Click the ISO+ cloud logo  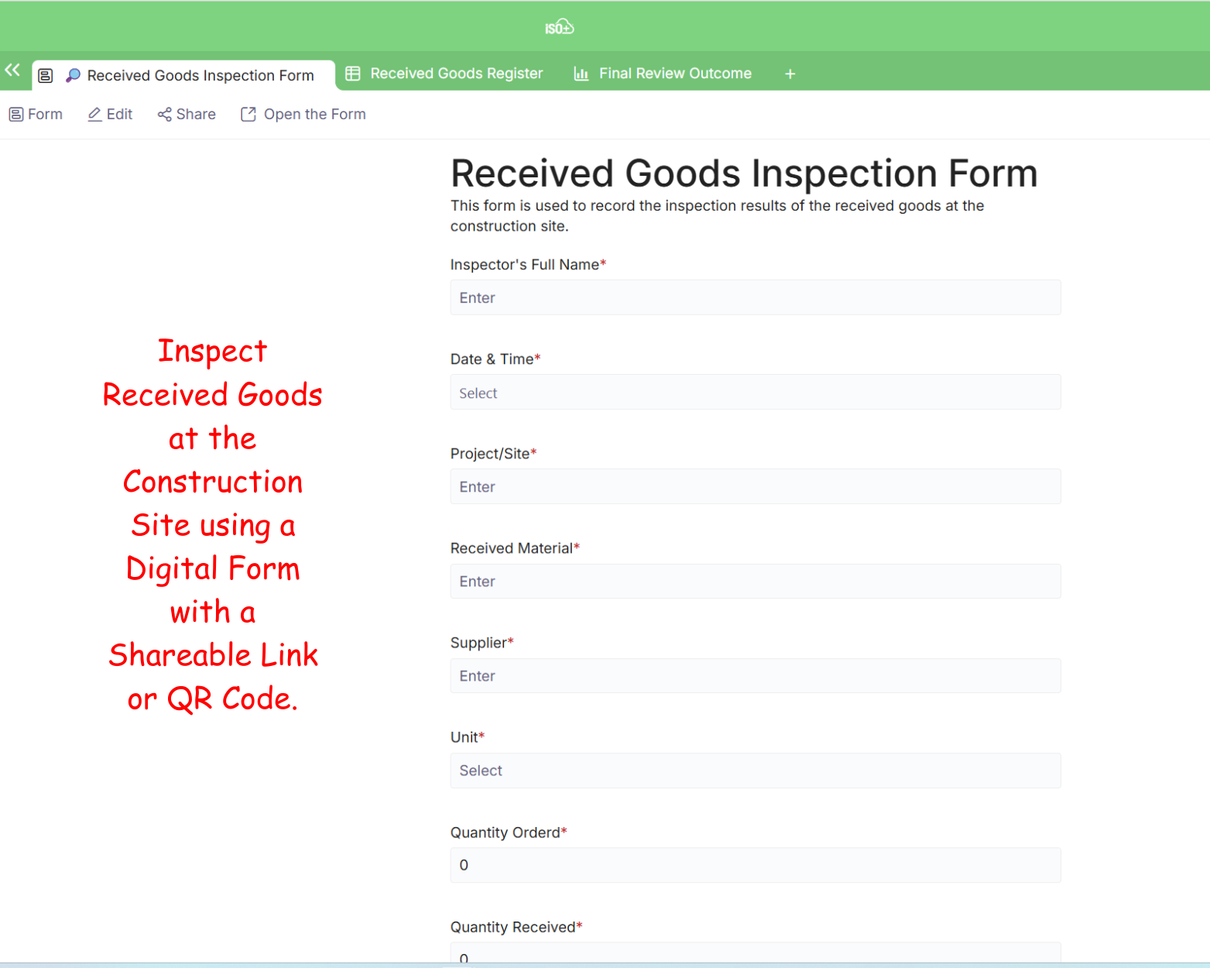click(559, 28)
